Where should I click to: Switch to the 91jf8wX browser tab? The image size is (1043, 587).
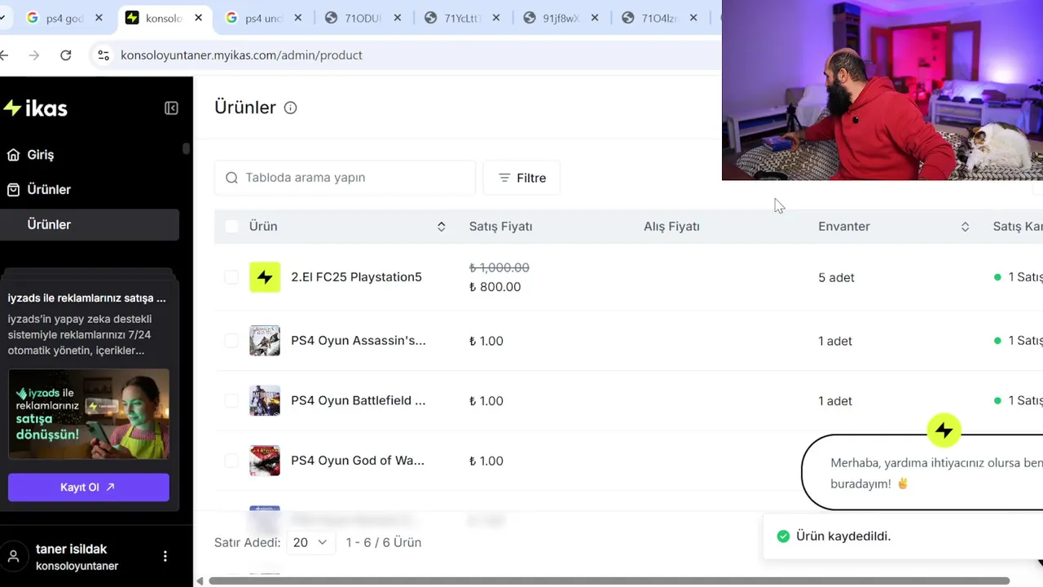pyautogui.click(x=561, y=18)
